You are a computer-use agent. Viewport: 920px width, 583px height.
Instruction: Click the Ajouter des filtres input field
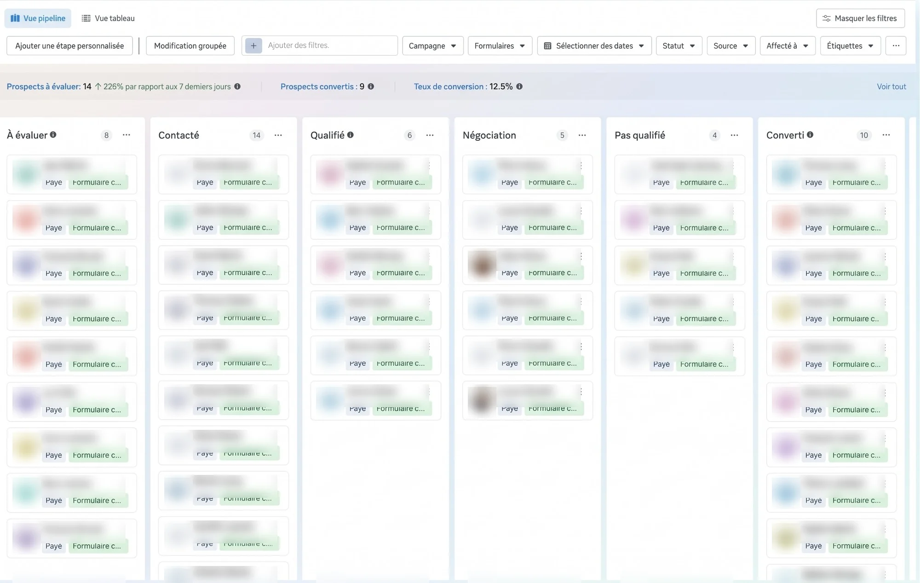(x=329, y=46)
